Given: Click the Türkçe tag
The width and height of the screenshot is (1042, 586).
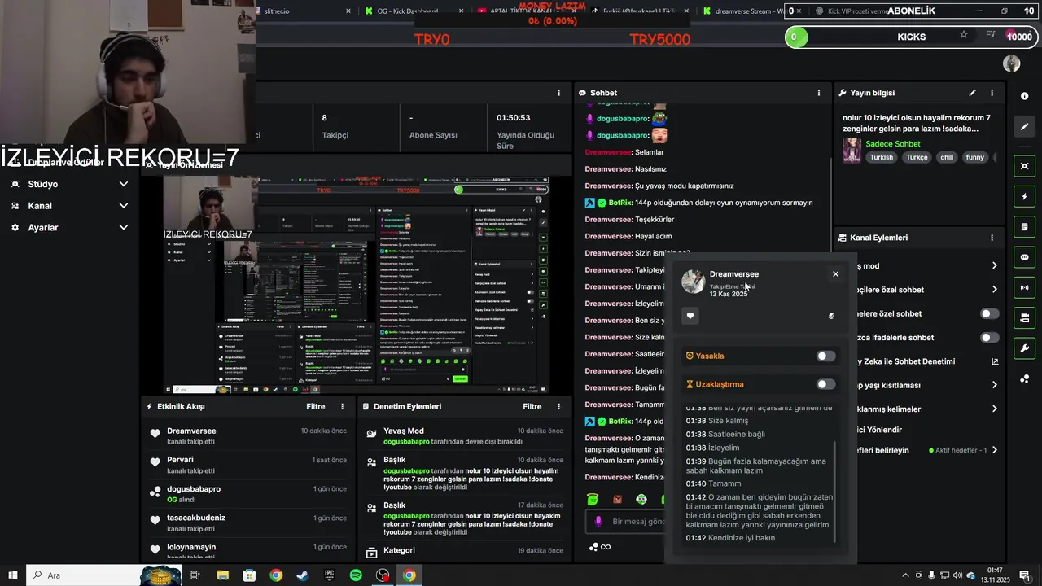Looking at the screenshot, I should pyautogui.click(x=917, y=157).
